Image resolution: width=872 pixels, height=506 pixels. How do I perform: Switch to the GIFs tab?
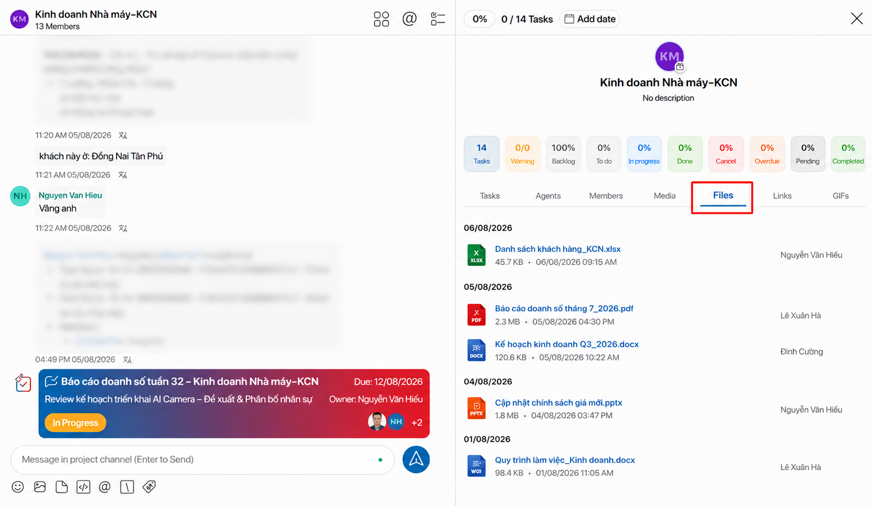pos(841,196)
